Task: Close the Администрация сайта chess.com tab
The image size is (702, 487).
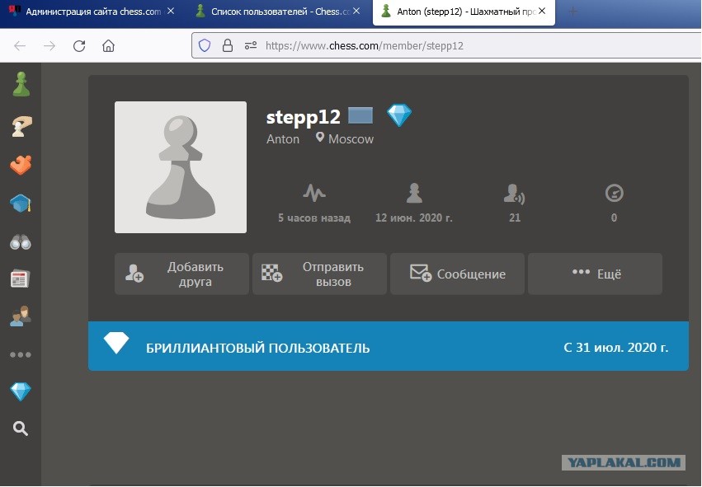Action: [x=171, y=12]
